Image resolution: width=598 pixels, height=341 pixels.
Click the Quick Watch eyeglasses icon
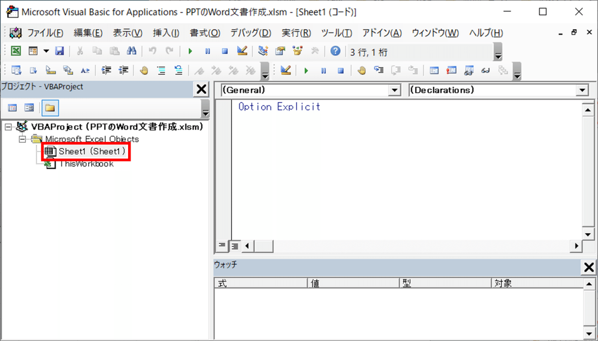click(x=486, y=71)
